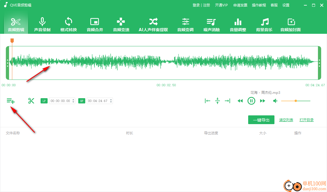Jump to selection start marker icon

tap(208, 101)
